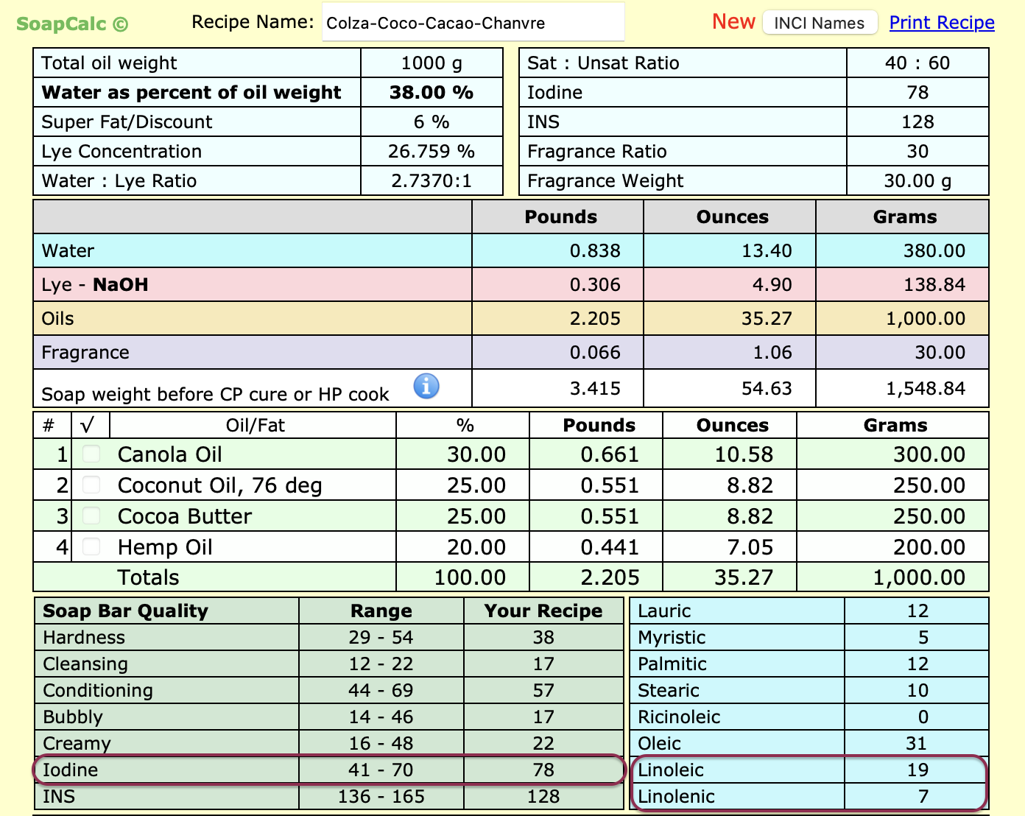This screenshot has width=1025, height=816.
Task: Select the Water grams value 380.00
Action: pos(934,251)
